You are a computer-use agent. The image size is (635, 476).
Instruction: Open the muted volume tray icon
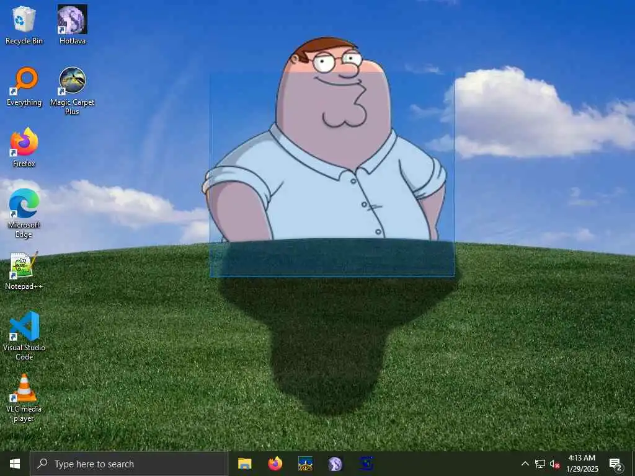(554, 464)
